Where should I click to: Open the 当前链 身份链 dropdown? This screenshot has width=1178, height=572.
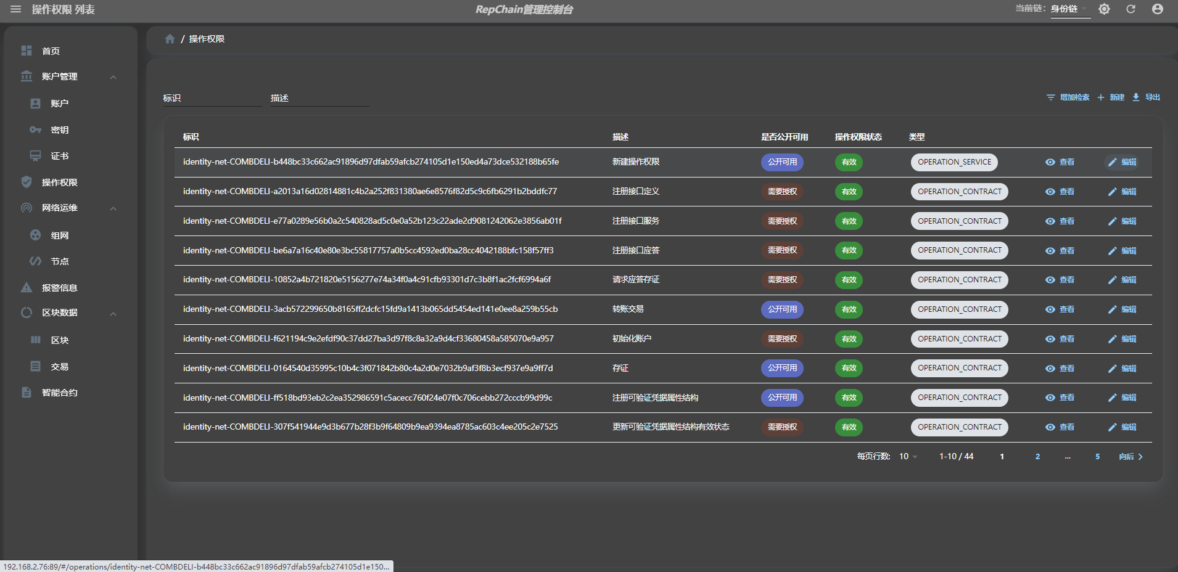[1071, 9]
